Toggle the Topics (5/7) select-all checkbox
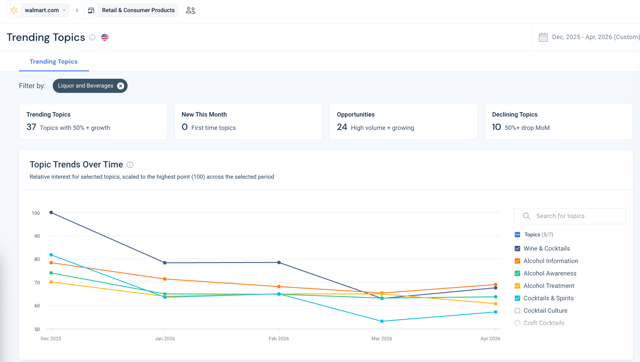Screen dimensions: 640x362 click(517, 235)
